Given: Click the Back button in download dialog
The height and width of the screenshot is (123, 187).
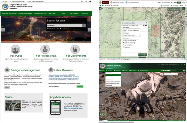Looking at the screenshot, I should pyautogui.click(x=139, y=55).
